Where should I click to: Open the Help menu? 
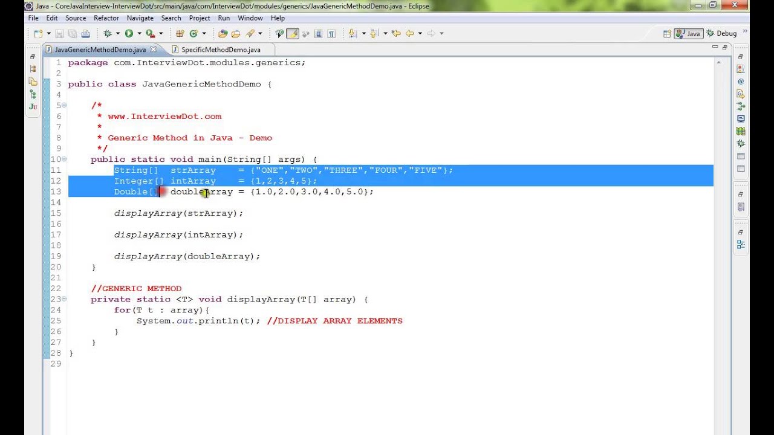pyautogui.click(x=278, y=18)
